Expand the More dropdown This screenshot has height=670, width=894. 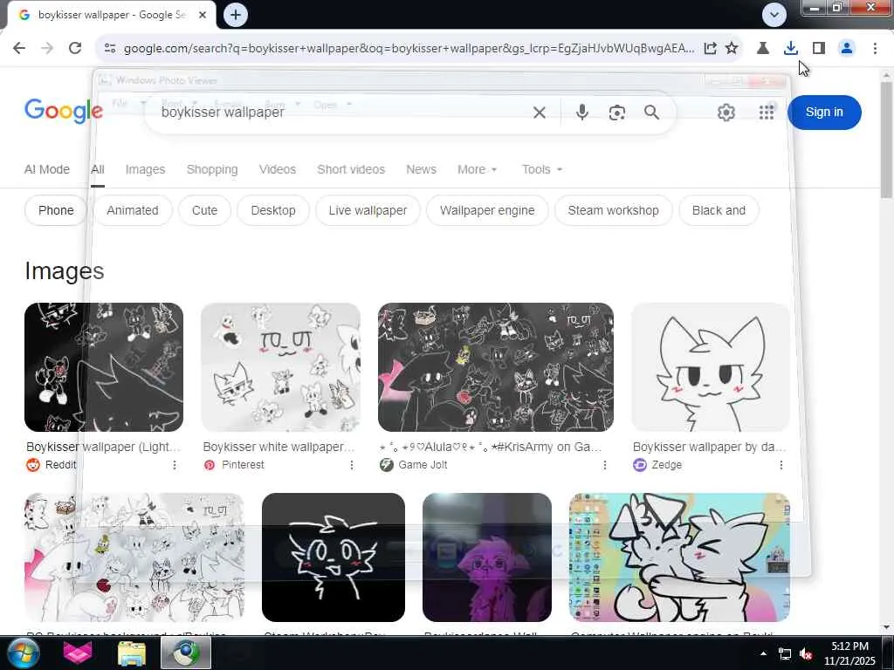(x=477, y=170)
